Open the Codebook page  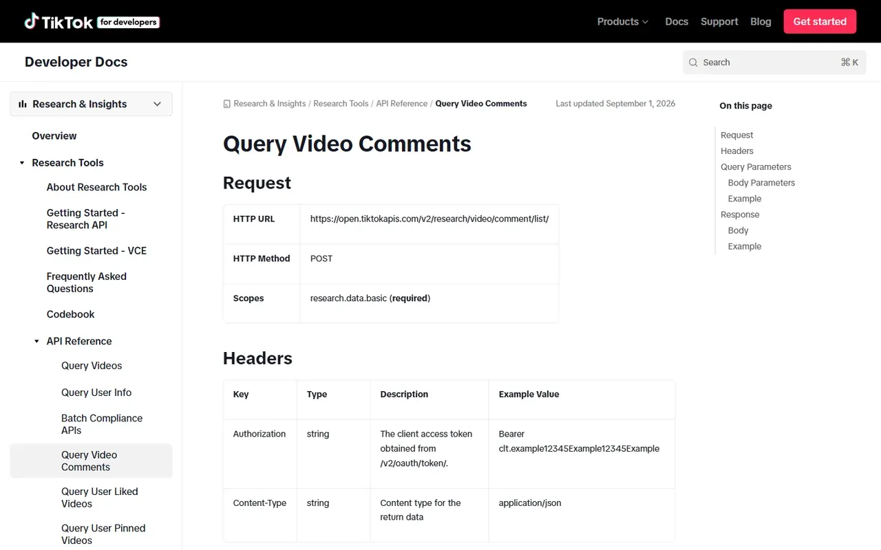[x=70, y=314]
